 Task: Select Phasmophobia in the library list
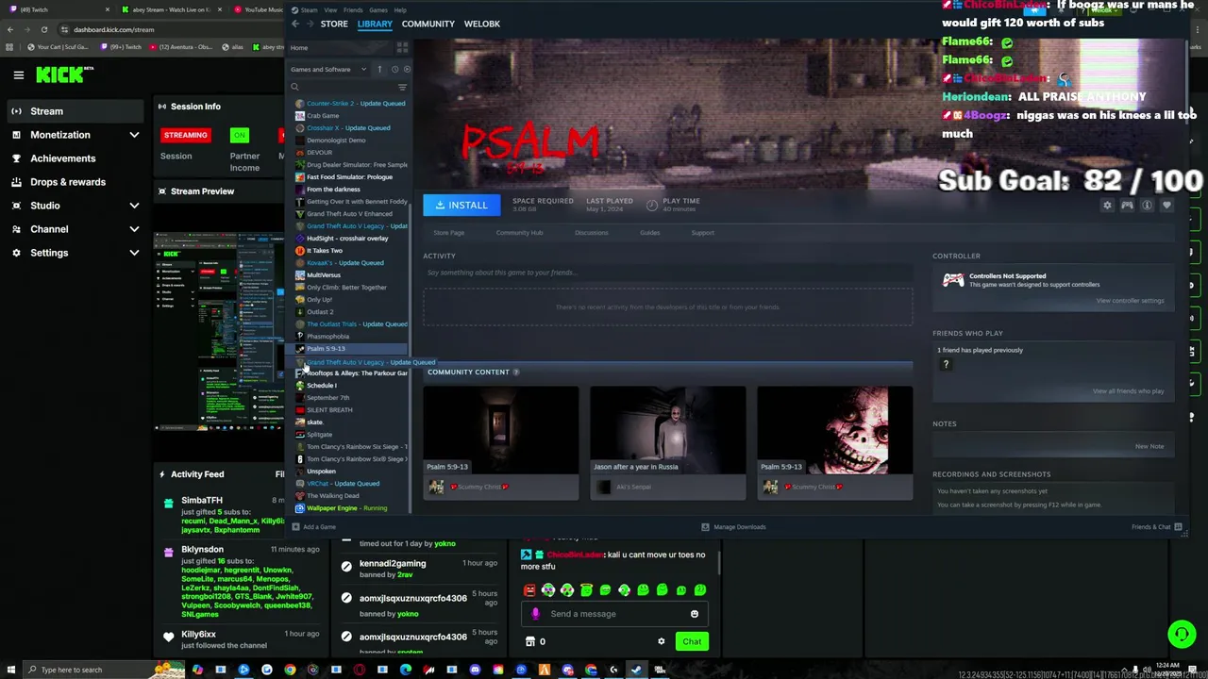point(327,337)
